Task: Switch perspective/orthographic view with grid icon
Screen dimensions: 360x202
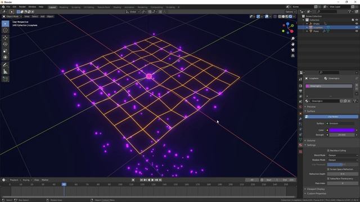Action: 292,56
